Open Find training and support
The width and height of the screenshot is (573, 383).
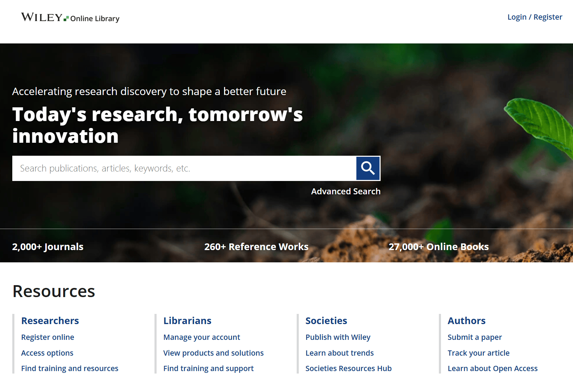tap(208, 368)
